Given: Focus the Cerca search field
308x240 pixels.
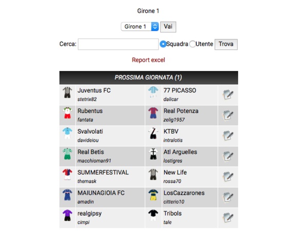Looking at the screenshot, I should coord(118,44).
